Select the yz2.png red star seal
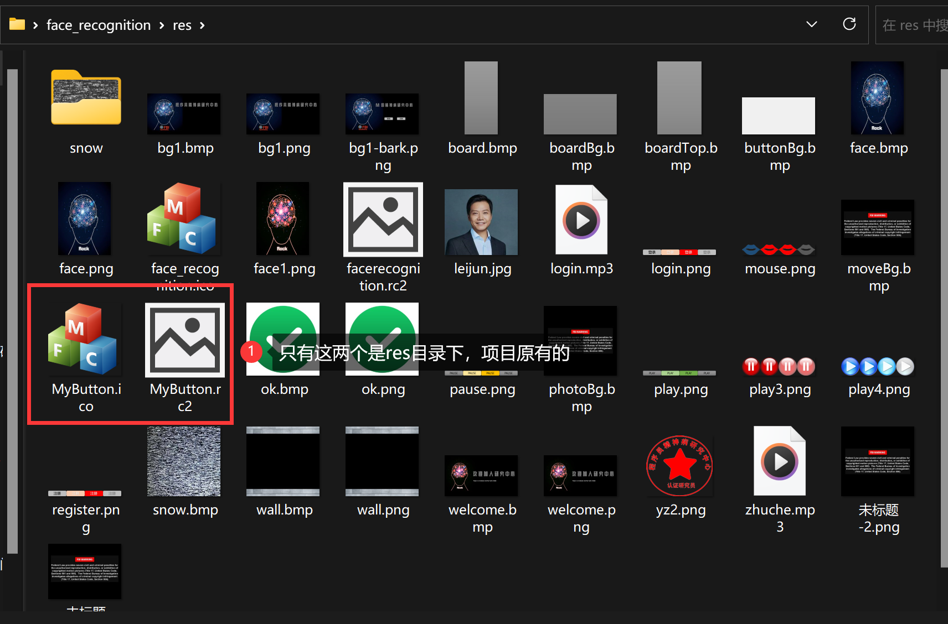 (679, 466)
